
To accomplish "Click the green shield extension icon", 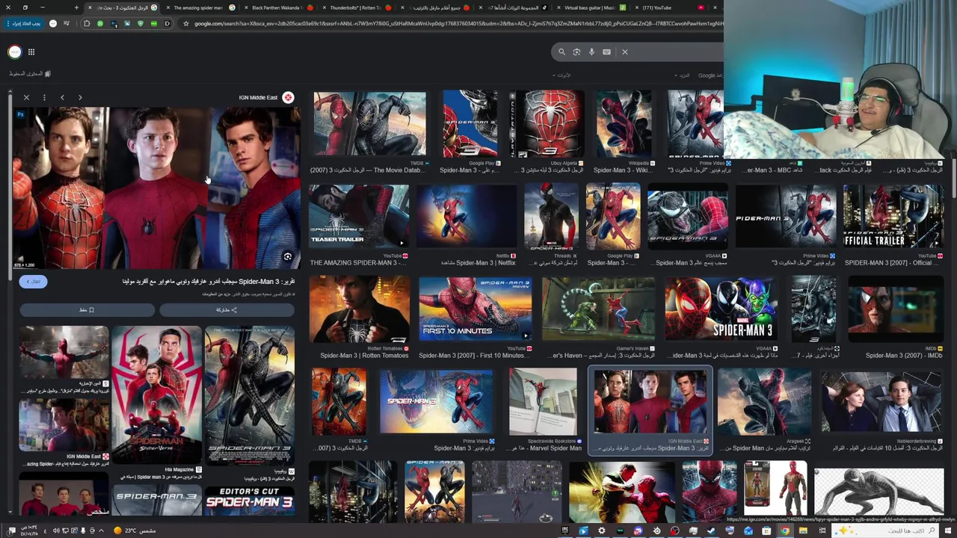I will tap(140, 23).
